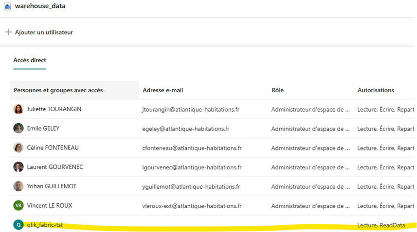Click the teal Q avatar of qlik_fabric-tst
417x232 pixels.
18,225
